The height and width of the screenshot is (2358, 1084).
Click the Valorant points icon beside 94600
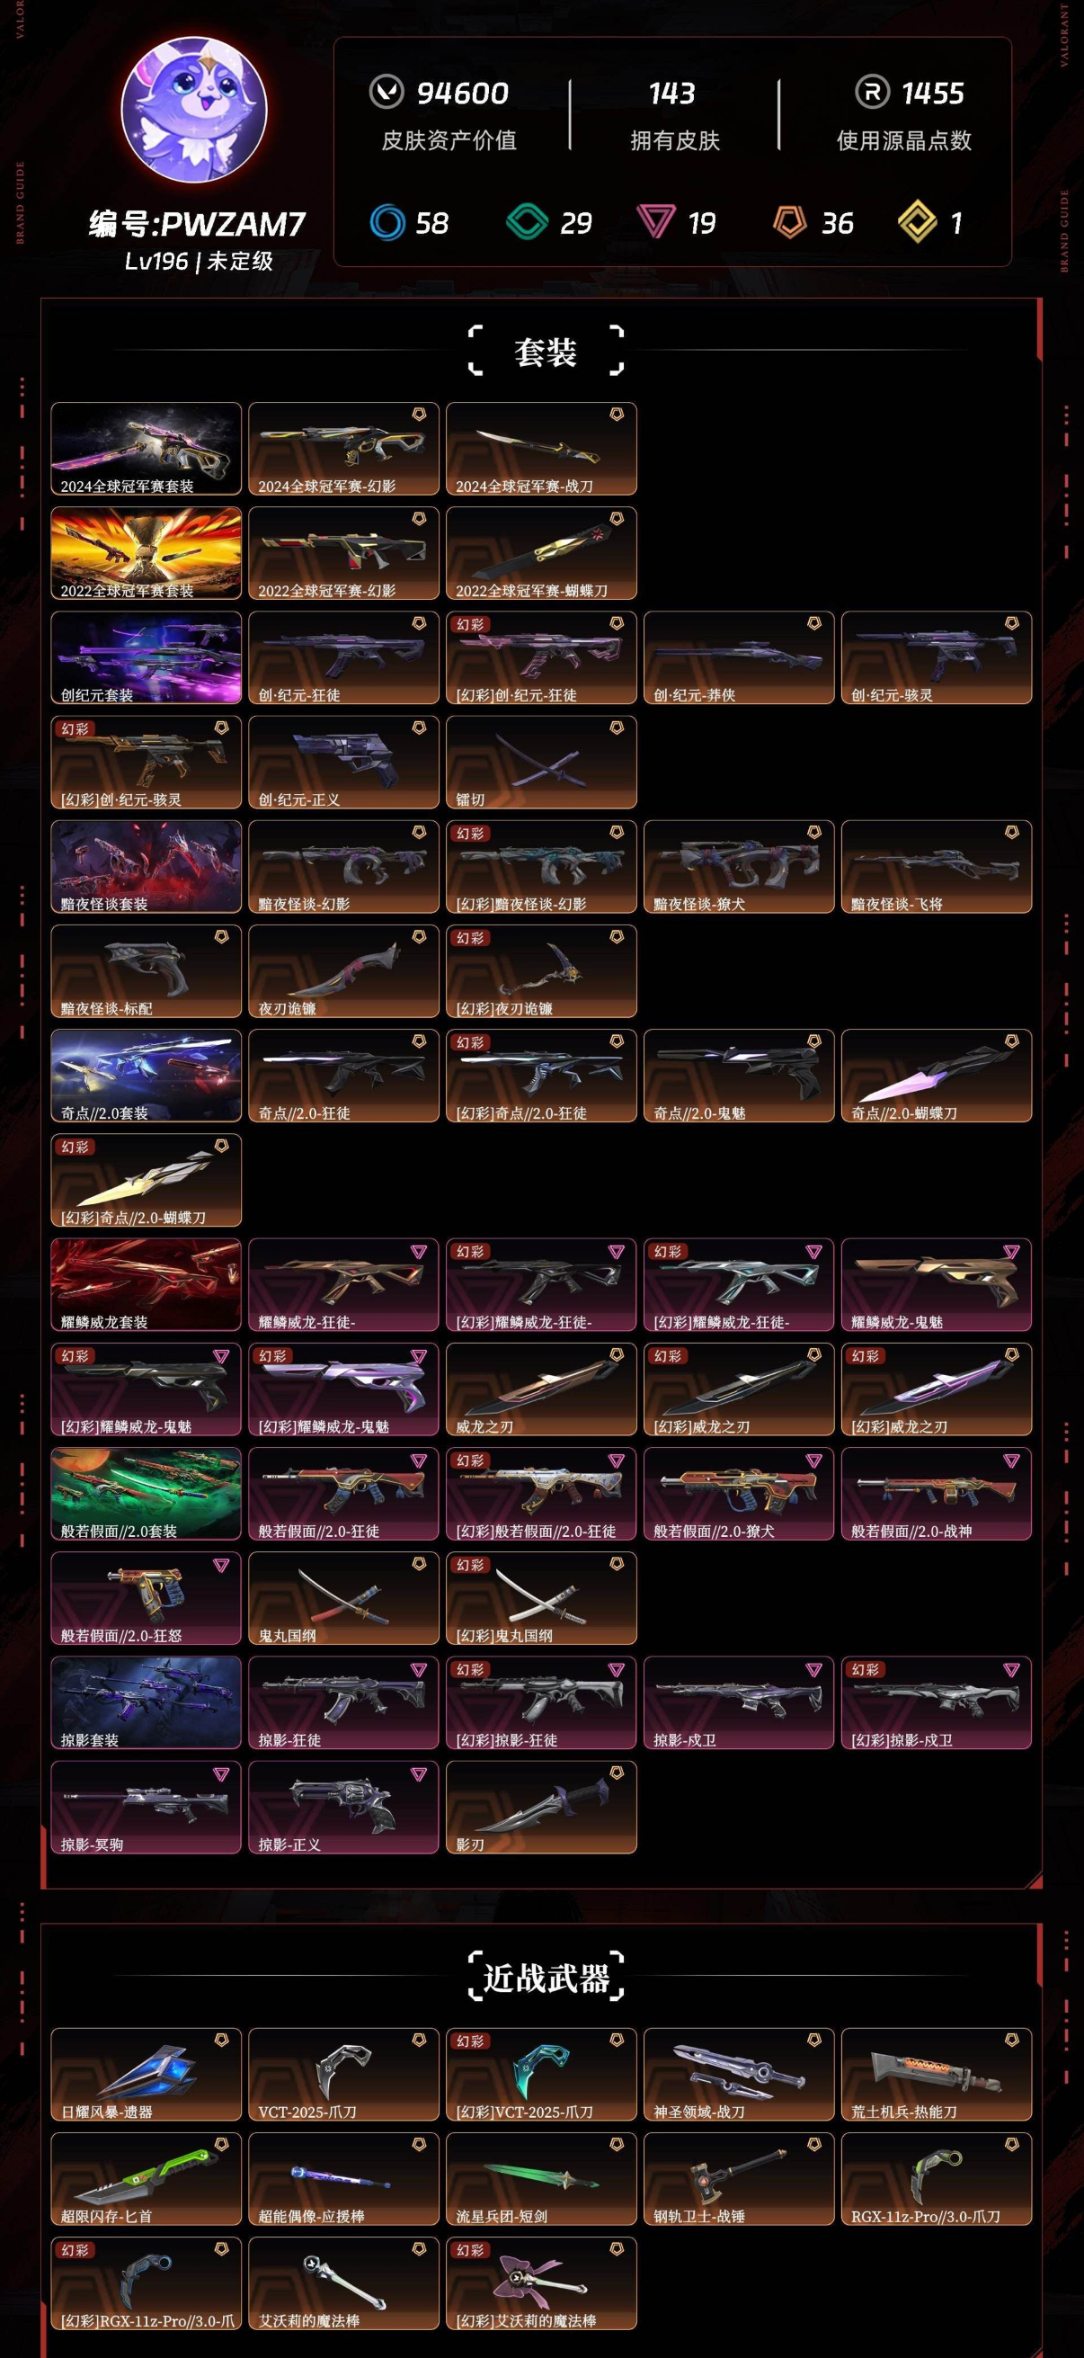pos(386,92)
